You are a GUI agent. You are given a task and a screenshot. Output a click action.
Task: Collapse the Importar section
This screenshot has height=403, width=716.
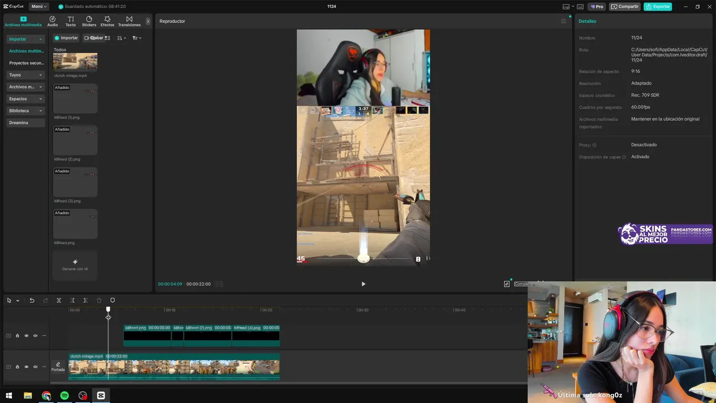click(x=26, y=39)
